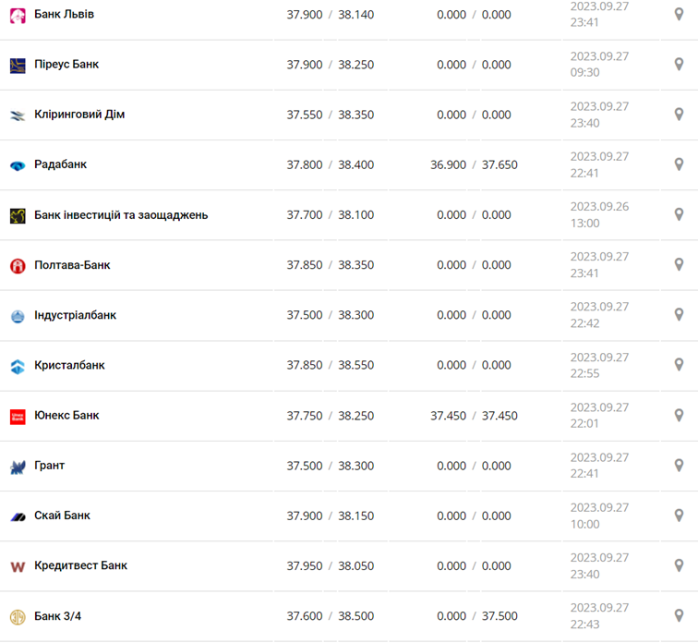
Task: Open map location for Індустріалбанк
Action: (679, 315)
